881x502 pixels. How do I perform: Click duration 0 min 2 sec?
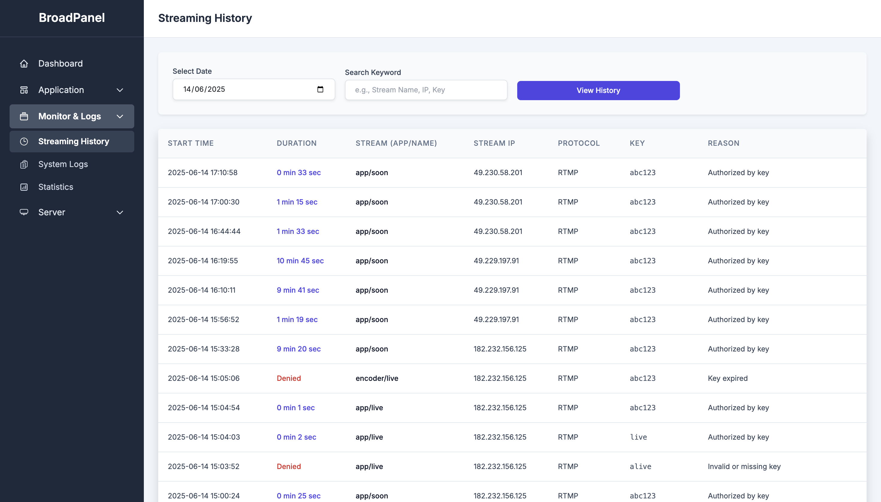click(x=296, y=437)
